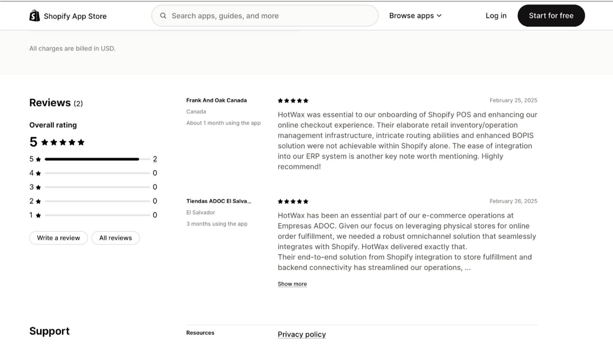
Task: Open the Privacy policy link
Action: pos(301,334)
